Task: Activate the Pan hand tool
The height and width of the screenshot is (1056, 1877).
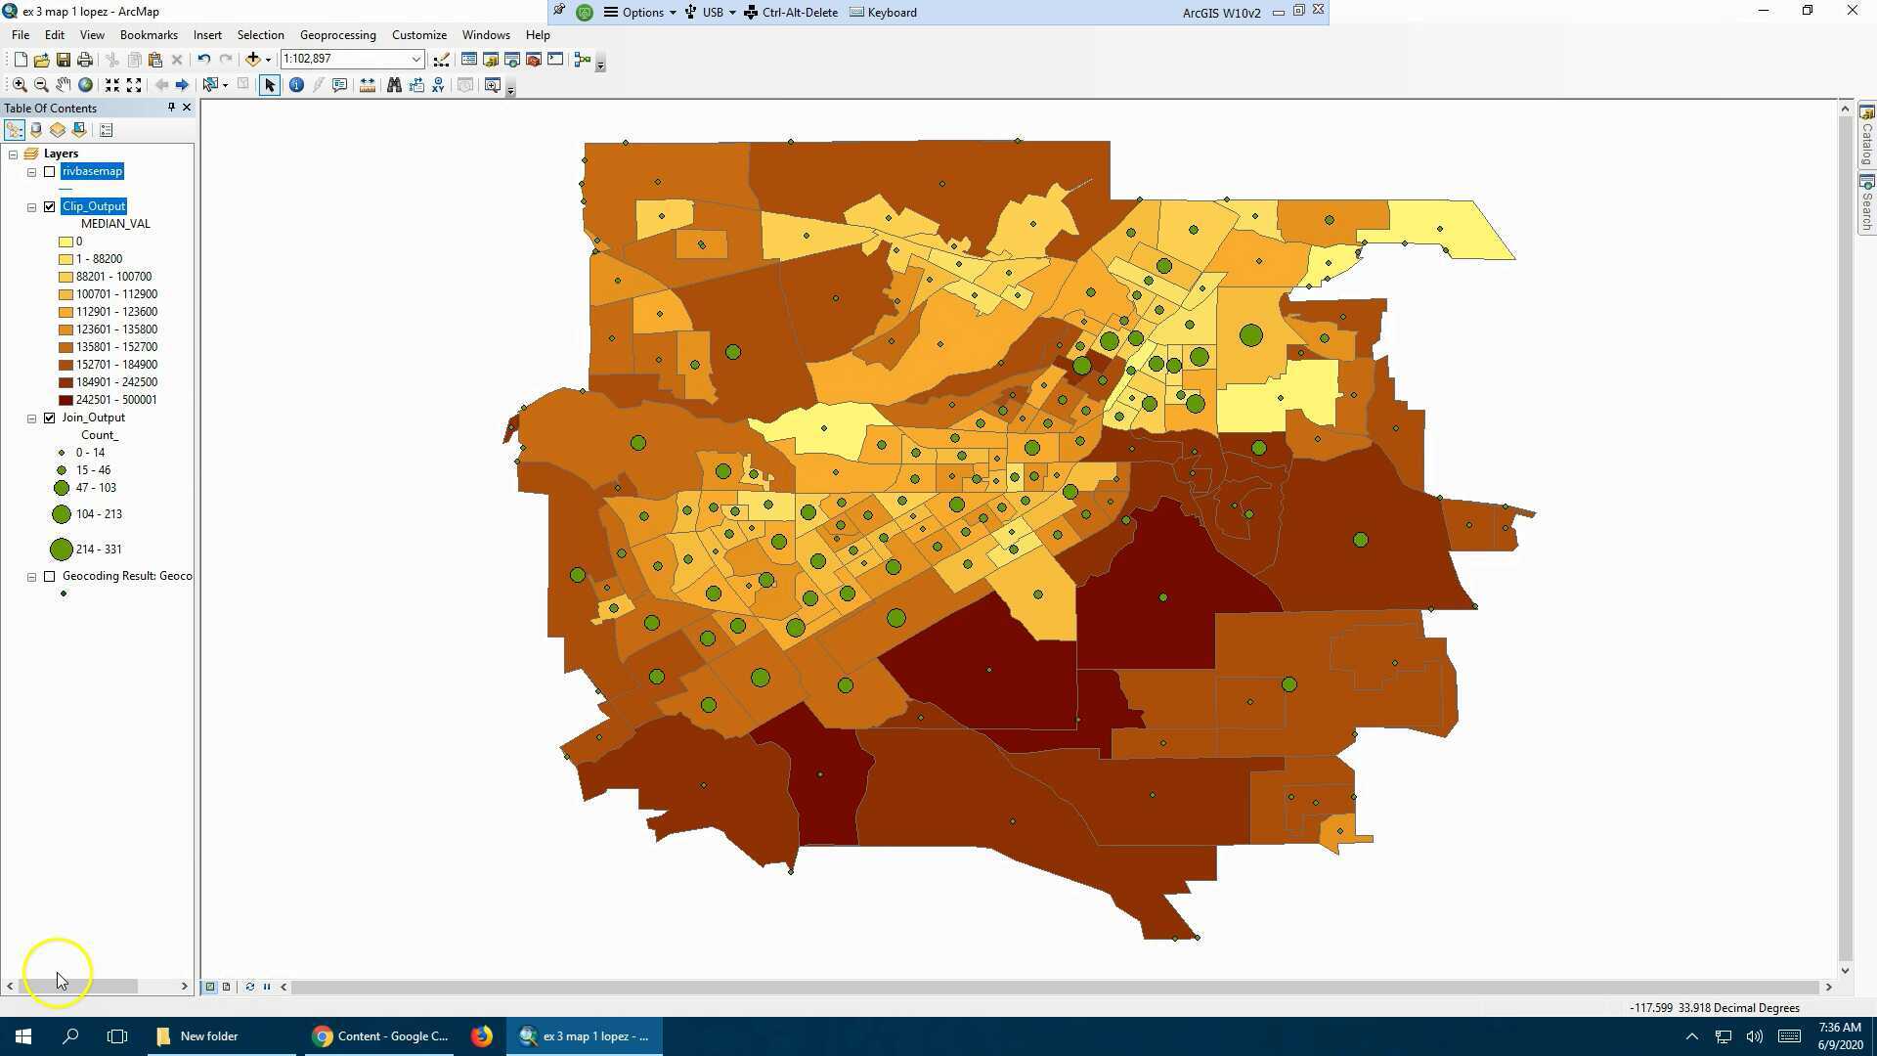Action: [x=64, y=85]
